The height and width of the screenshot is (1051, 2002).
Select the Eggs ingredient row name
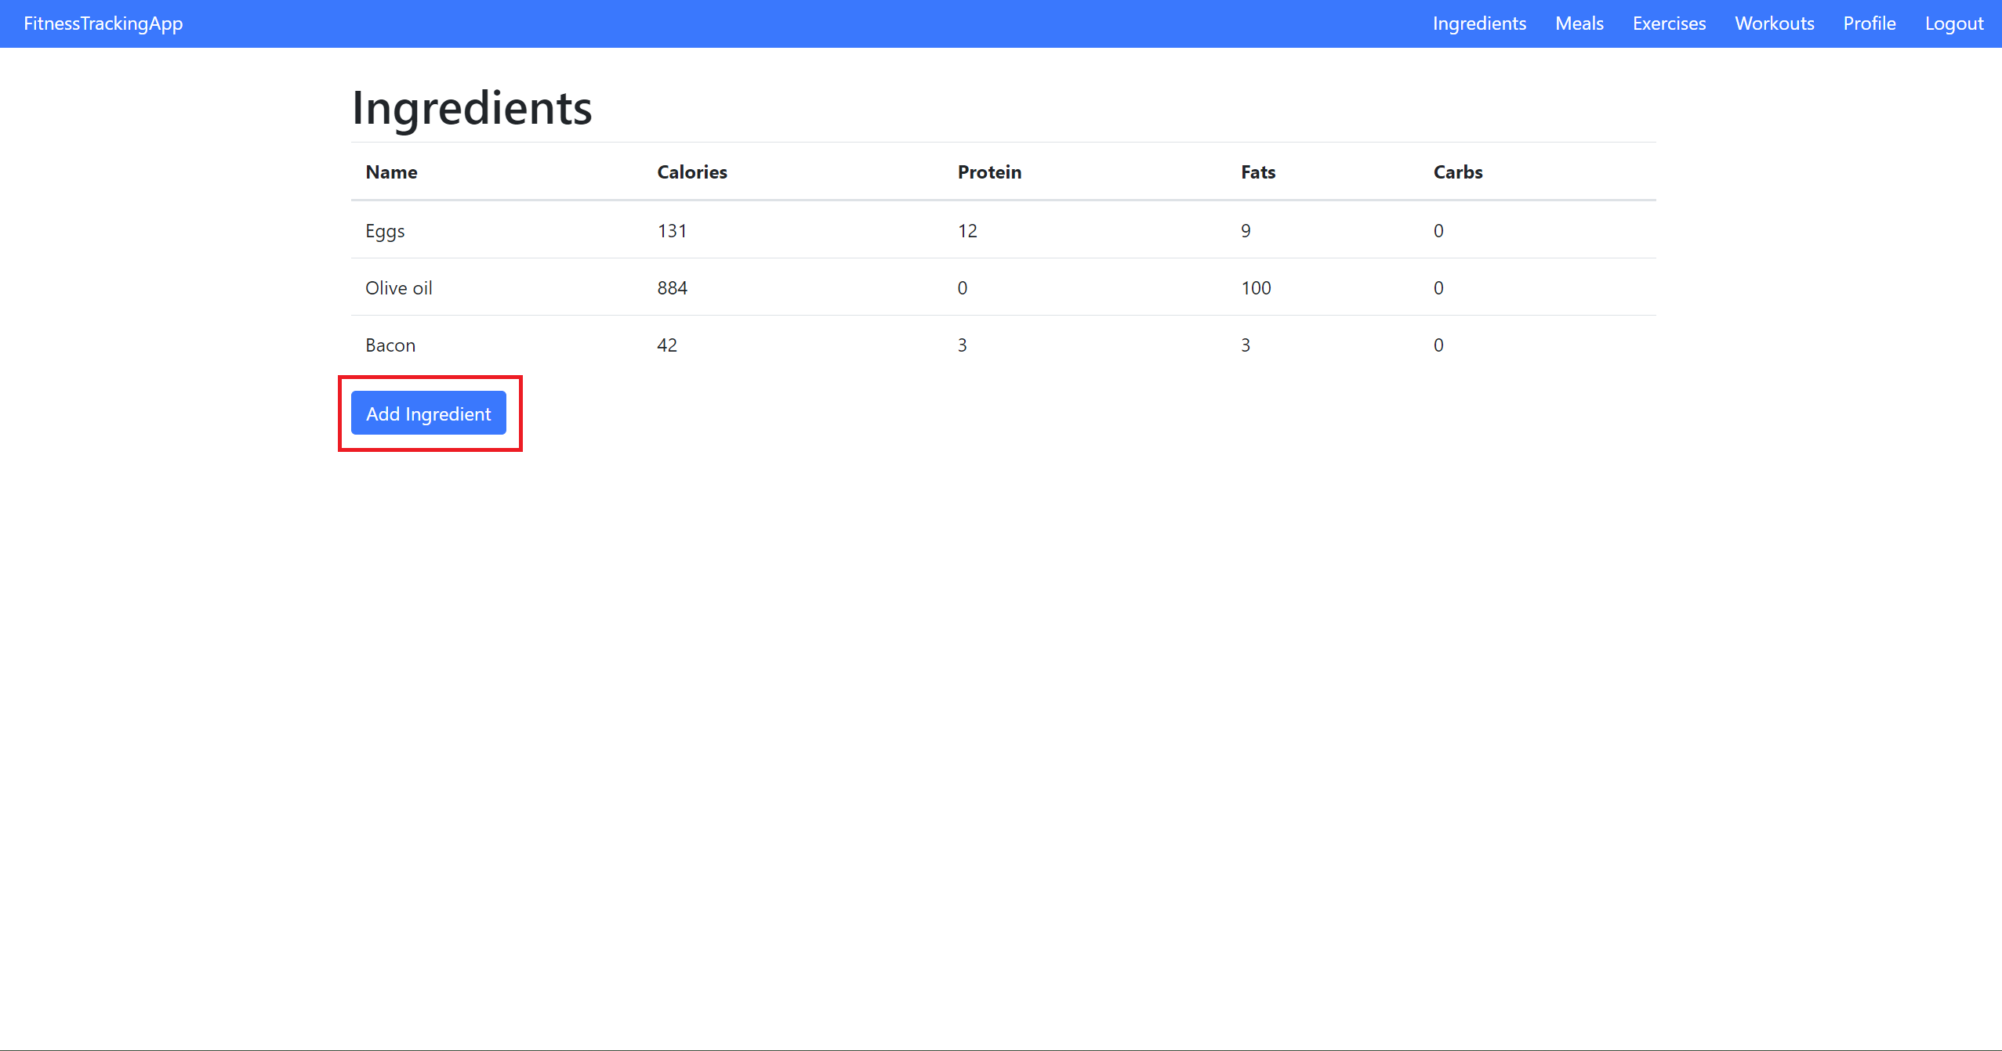[x=385, y=231]
